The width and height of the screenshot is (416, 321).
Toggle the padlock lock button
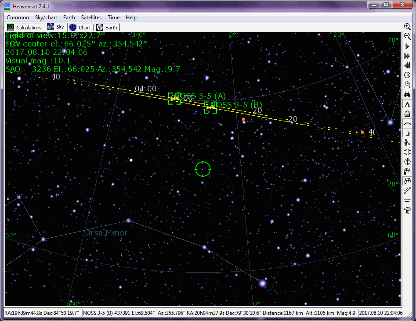[x=407, y=114]
